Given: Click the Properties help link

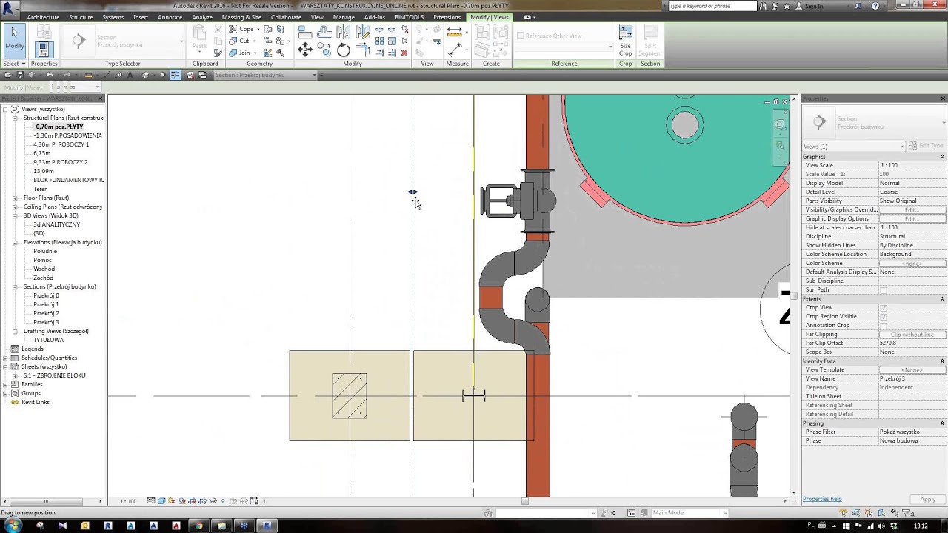Looking at the screenshot, I should [x=822, y=499].
